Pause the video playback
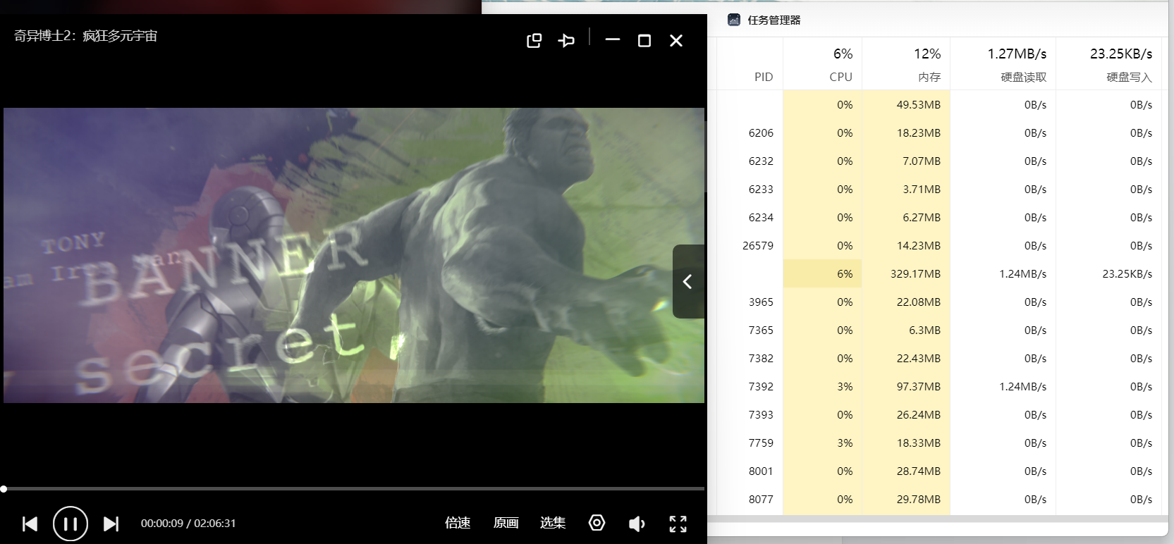1174x544 pixels. (x=71, y=524)
